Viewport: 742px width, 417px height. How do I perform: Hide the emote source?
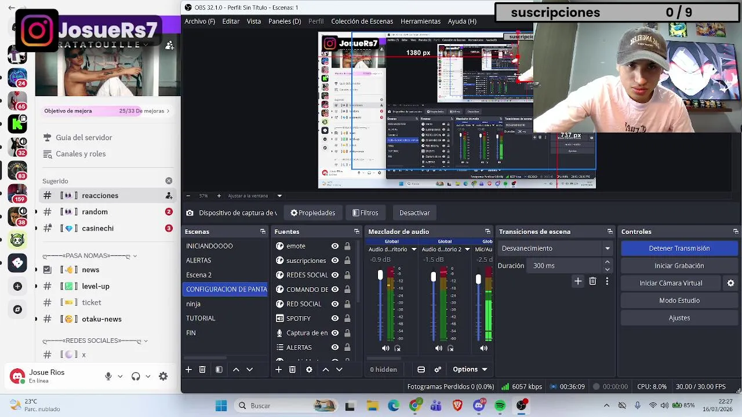point(335,246)
